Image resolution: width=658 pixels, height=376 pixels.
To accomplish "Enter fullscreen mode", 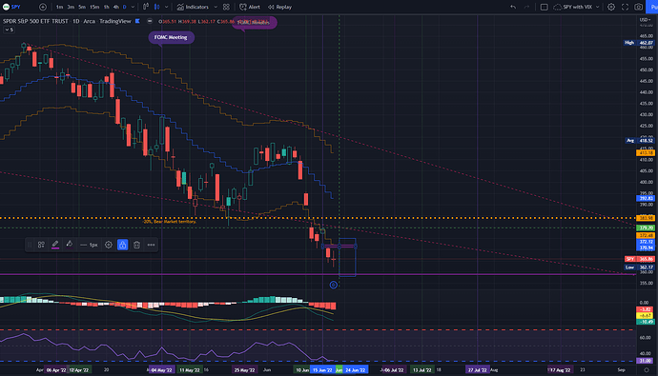I will (x=625, y=7).
